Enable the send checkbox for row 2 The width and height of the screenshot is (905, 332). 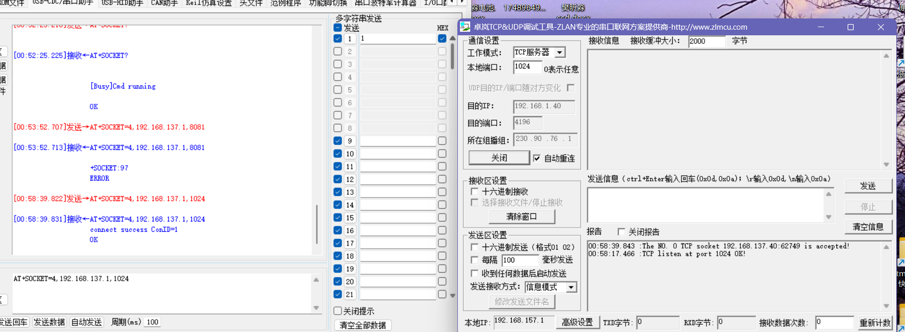coord(337,51)
